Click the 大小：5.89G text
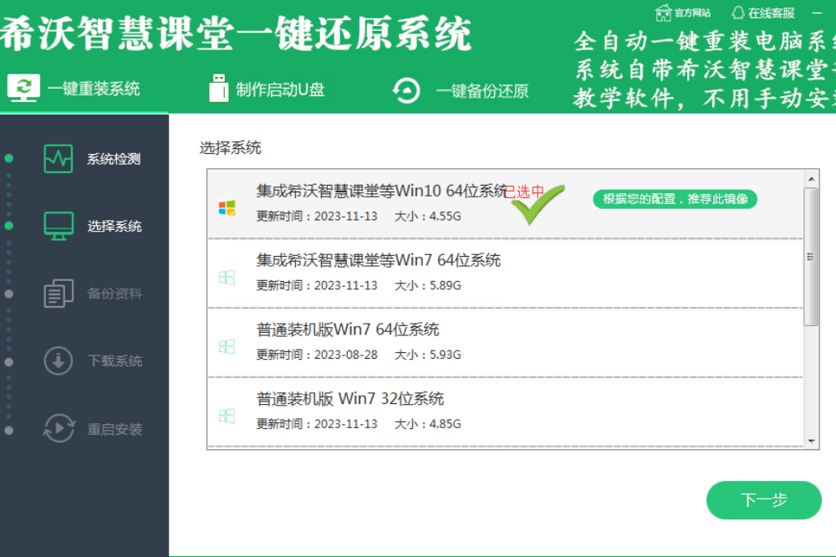 (427, 285)
